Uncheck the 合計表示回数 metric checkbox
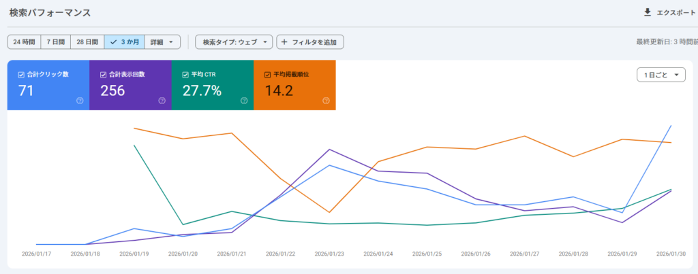Screen dimensions: 698x274 [104, 74]
